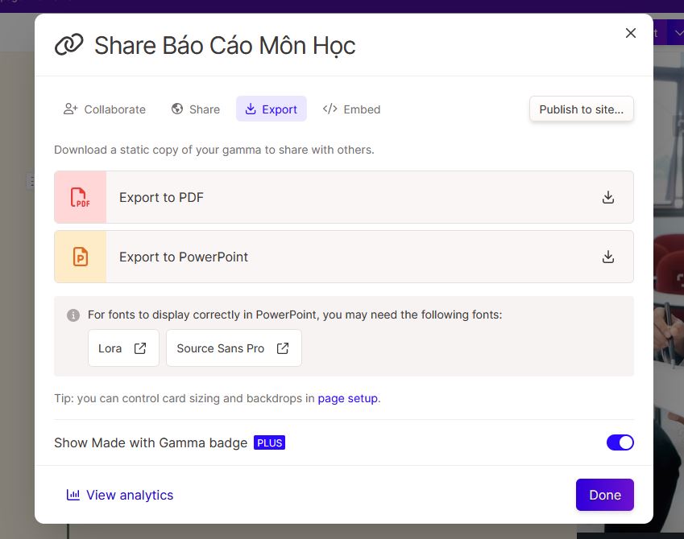
Task: Open View analytics
Action: [x=119, y=495]
